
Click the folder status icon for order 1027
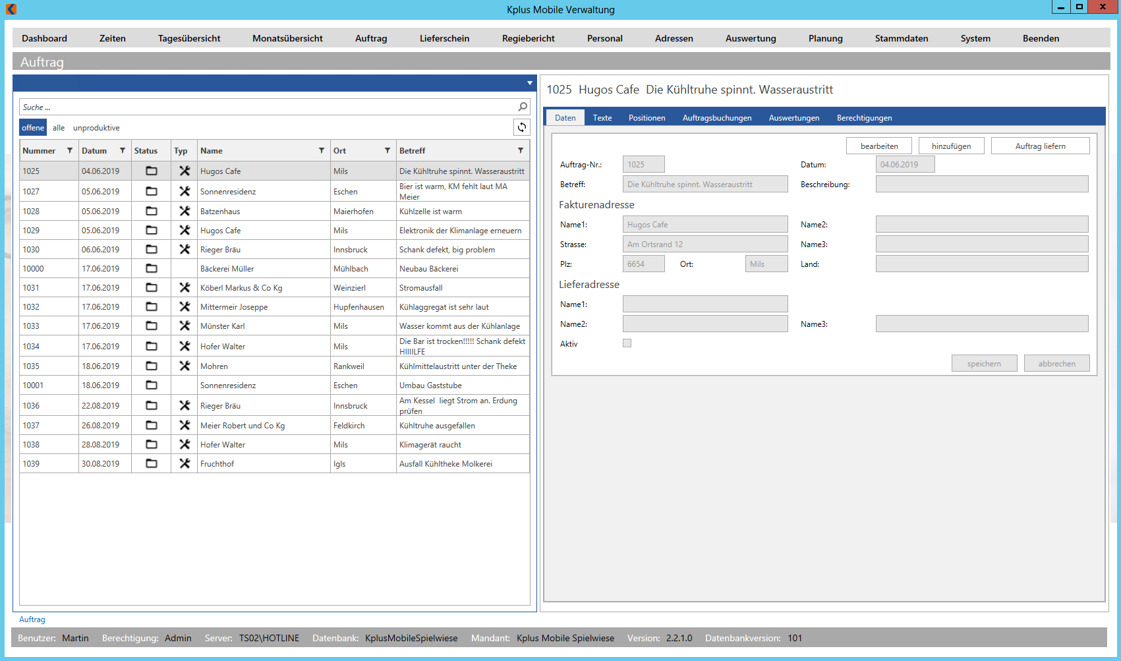pos(151,191)
